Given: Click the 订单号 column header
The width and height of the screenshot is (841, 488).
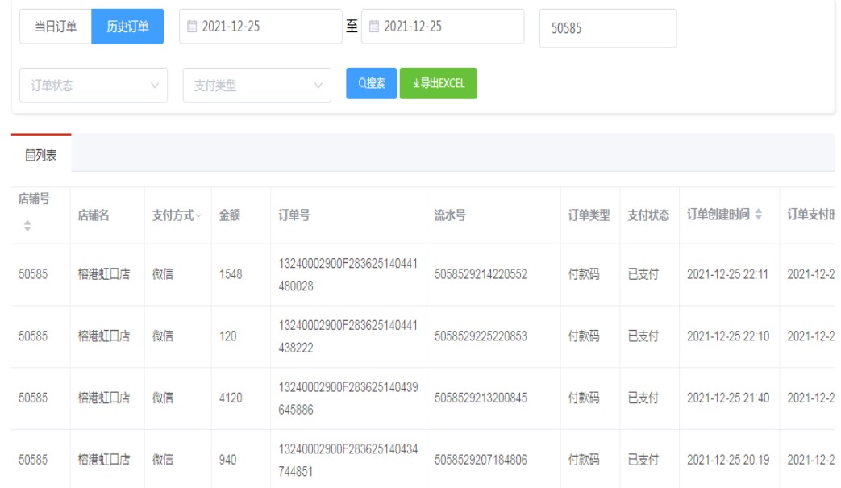Looking at the screenshot, I should [294, 215].
